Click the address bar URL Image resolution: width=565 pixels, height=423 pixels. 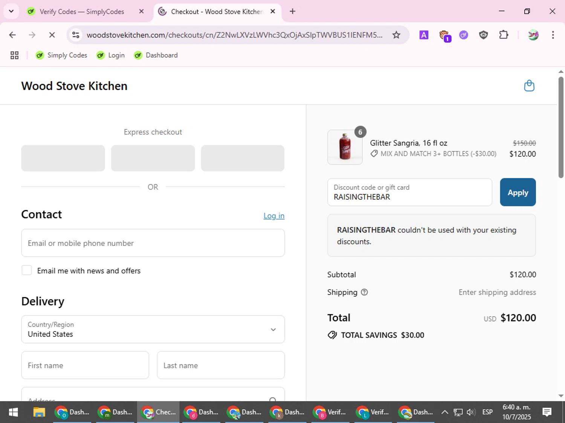coord(234,35)
